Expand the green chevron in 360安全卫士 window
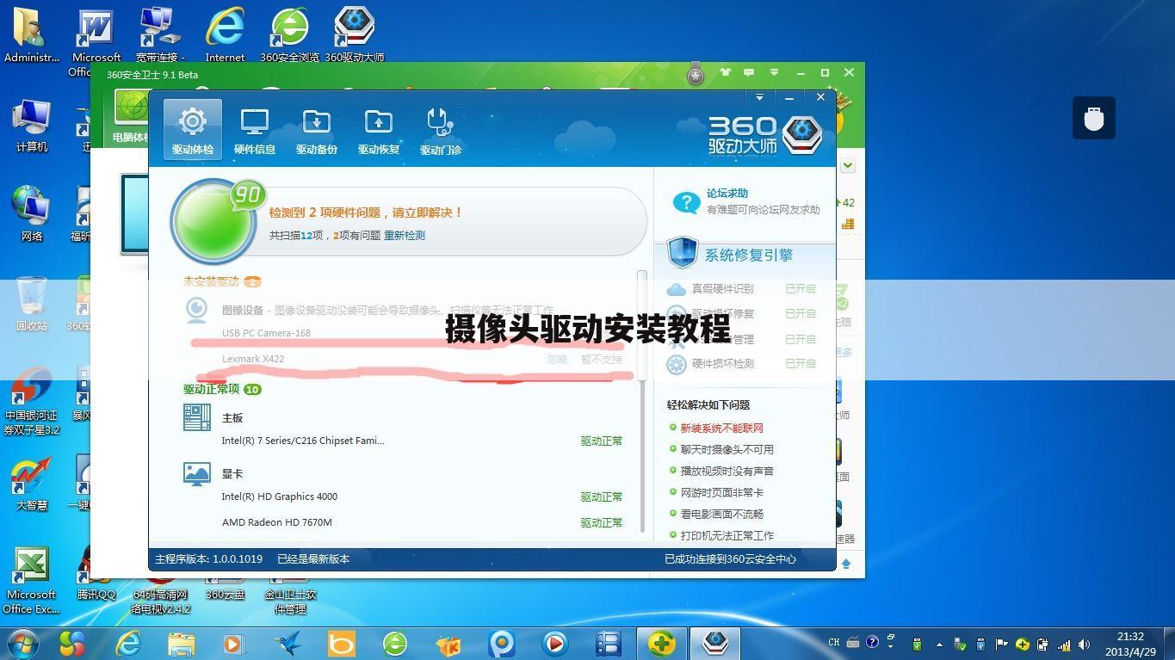Viewport: 1175px width, 660px height. (848, 164)
